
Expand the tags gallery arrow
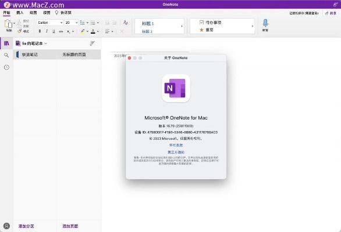[253, 26]
